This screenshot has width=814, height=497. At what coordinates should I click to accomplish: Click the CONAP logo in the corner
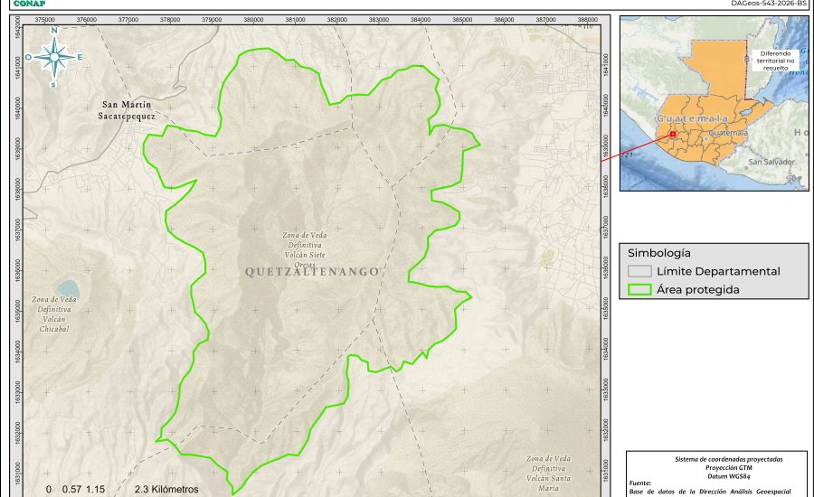29,4
